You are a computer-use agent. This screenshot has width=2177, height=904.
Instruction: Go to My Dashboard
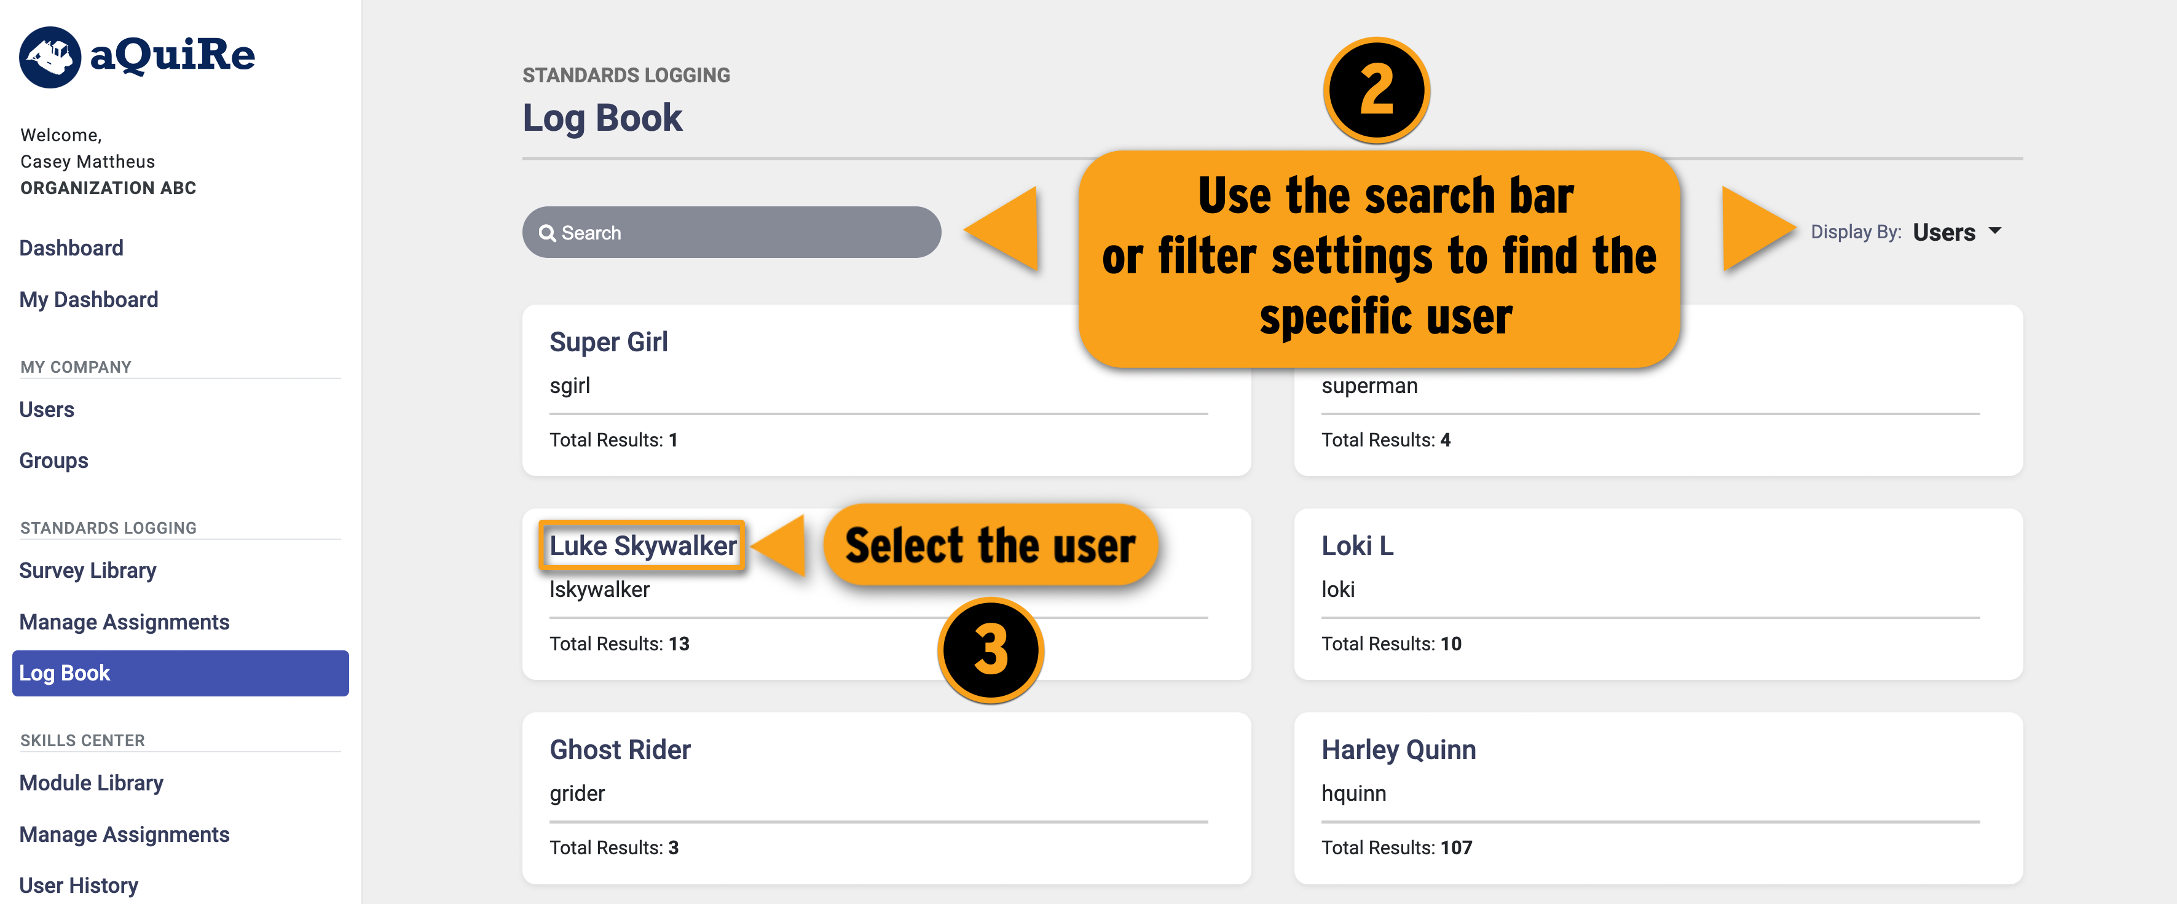point(89,299)
